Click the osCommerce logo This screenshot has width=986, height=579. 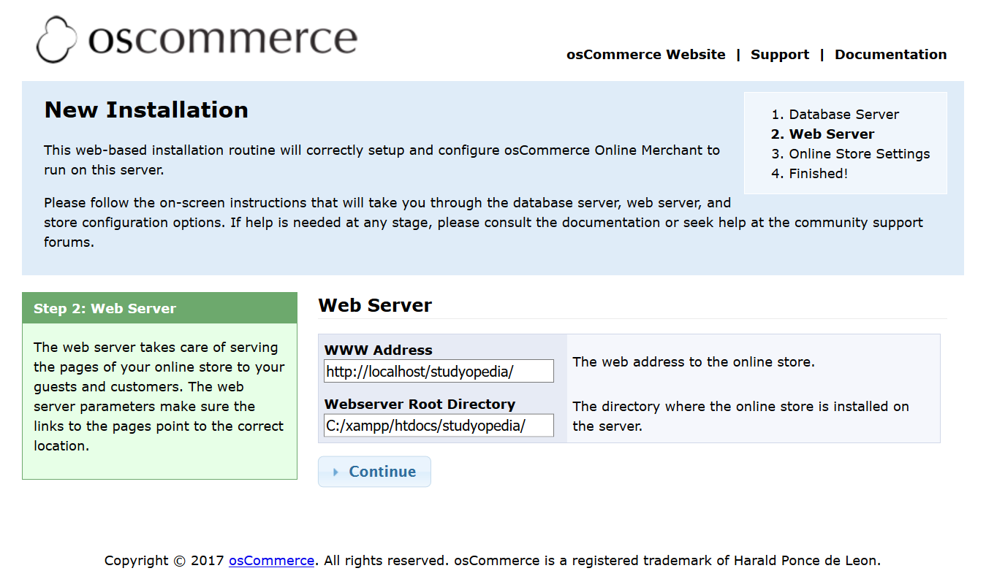(197, 39)
